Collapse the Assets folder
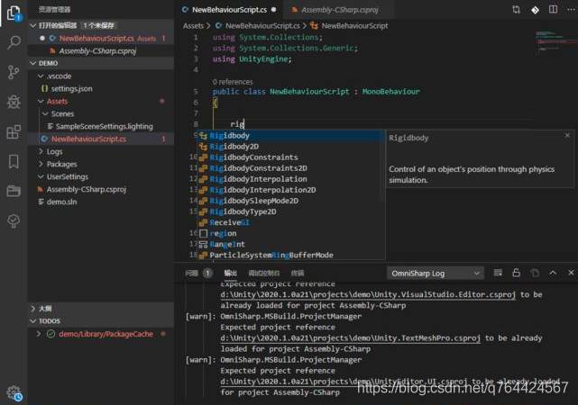 41,101
